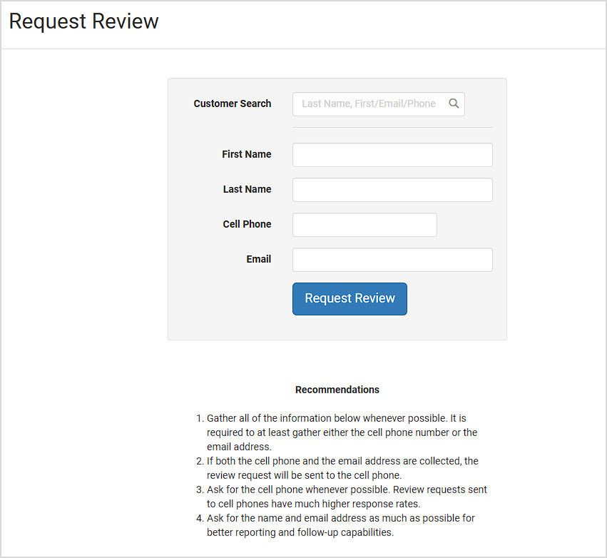Select the Last Name text box
Screen dimensions: 607x558
[x=392, y=190]
